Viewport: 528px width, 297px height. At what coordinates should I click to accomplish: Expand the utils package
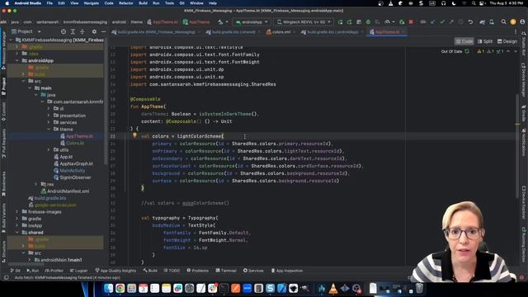click(x=49, y=150)
